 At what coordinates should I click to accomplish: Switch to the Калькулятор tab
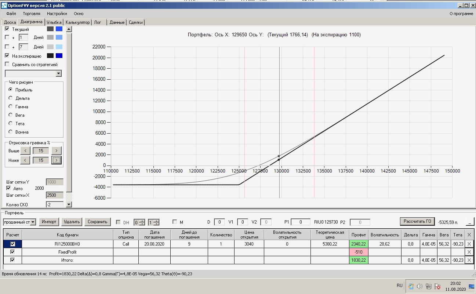[77, 22]
